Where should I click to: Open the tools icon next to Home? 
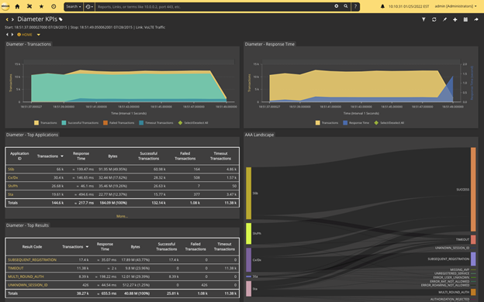pos(29,6)
